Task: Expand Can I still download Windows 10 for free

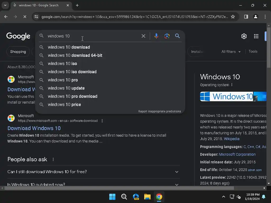Action: [93, 172]
